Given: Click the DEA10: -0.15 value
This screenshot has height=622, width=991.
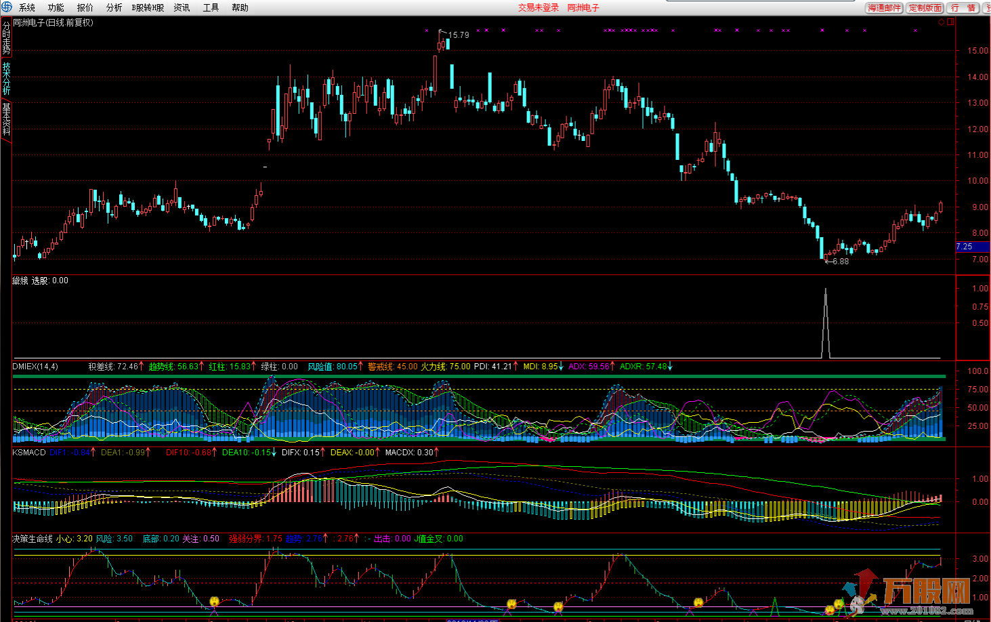Looking at the screenshot, I should (x=247, y=453).
